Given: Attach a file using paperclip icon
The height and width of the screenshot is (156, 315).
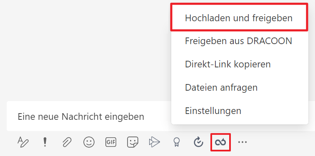Looking at the screenshot, I should coord(67,142).
